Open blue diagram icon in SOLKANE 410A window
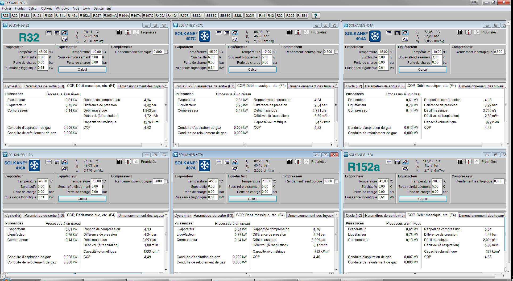Viewport: 513px width, 281px height. pyautogui.click(x=65, y=169)
